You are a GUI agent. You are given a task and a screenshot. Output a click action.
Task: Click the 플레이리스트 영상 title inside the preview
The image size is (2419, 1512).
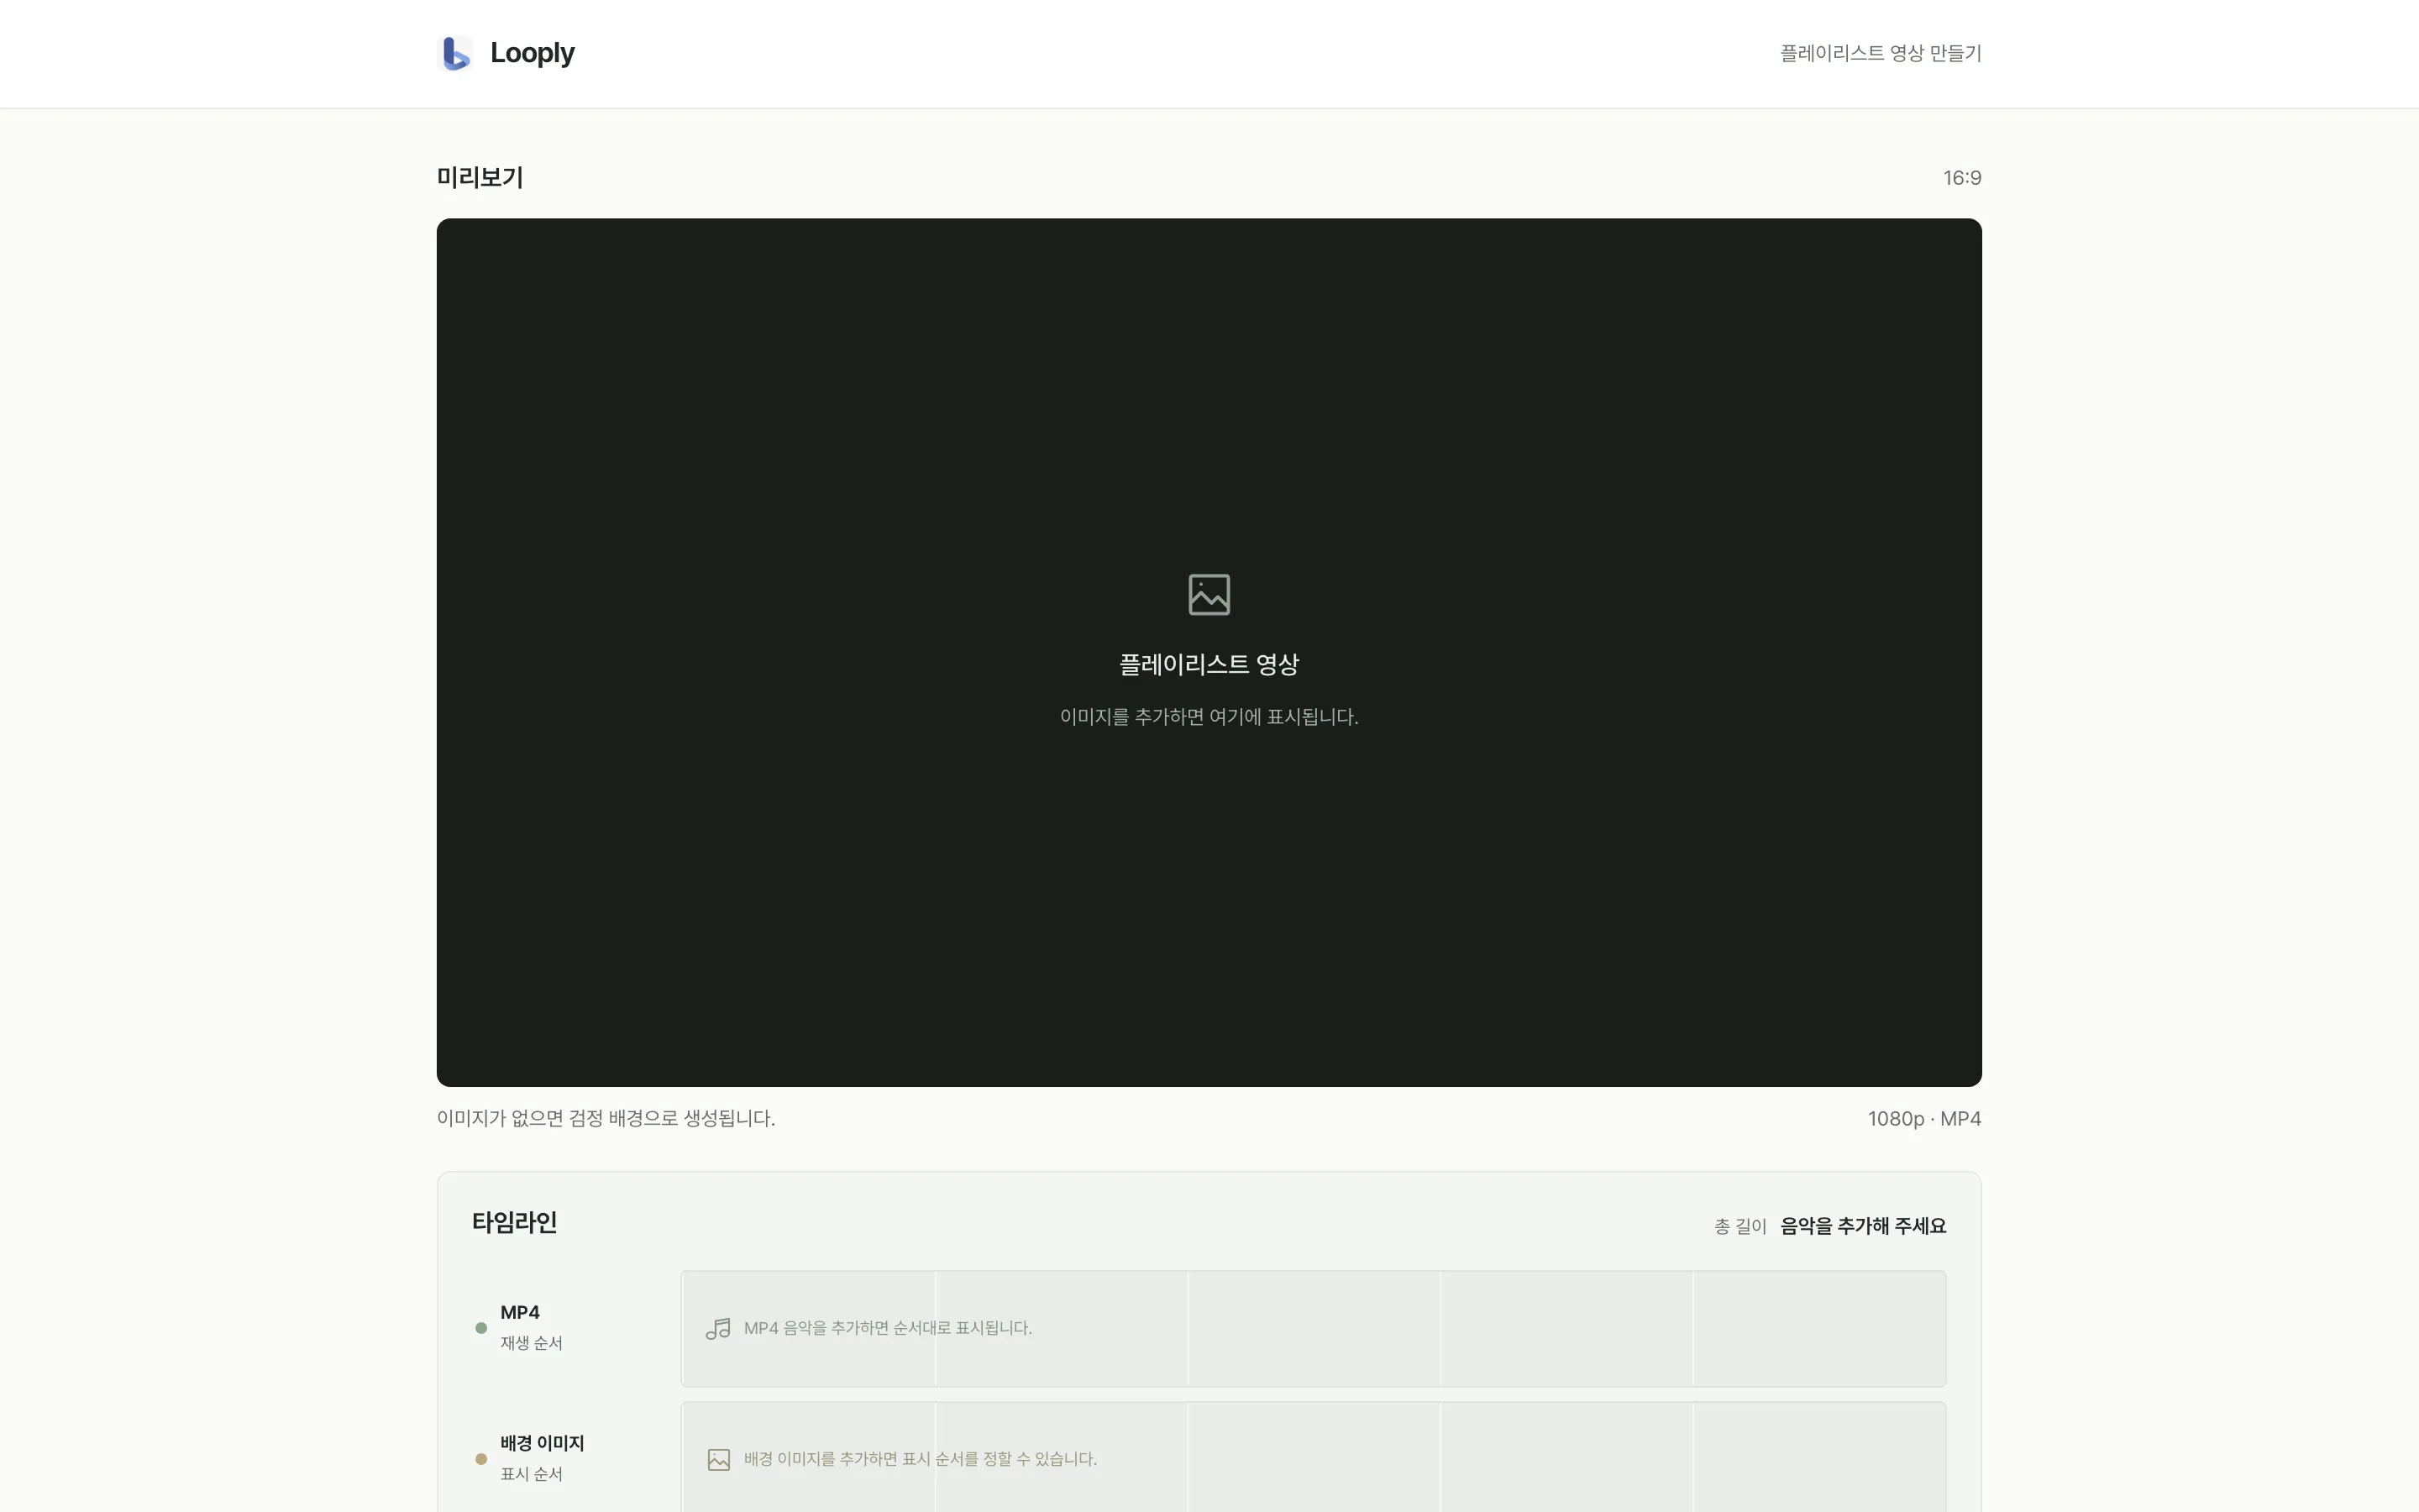1209,664
